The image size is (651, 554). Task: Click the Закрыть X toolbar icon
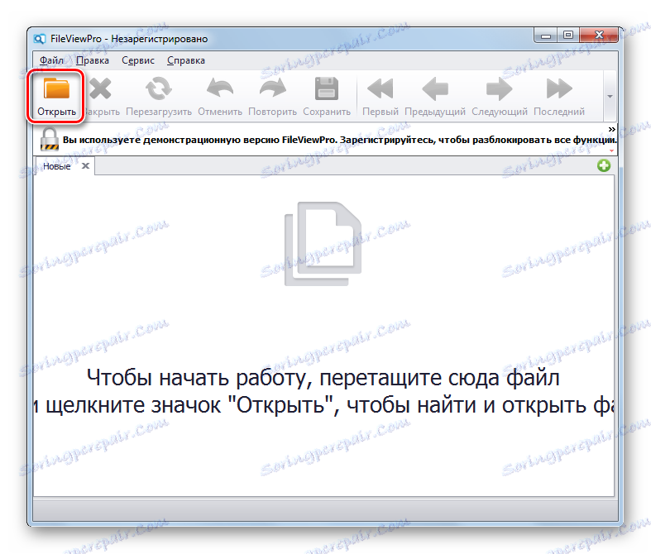(100, 88)
